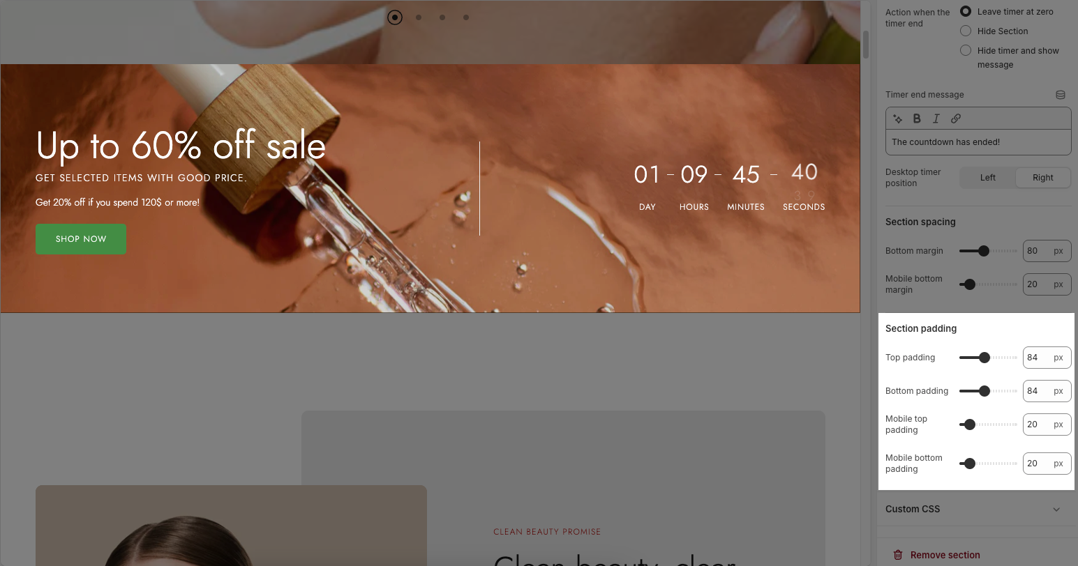
Task: Adjust the Top padding slider handle
Action: 985,358
